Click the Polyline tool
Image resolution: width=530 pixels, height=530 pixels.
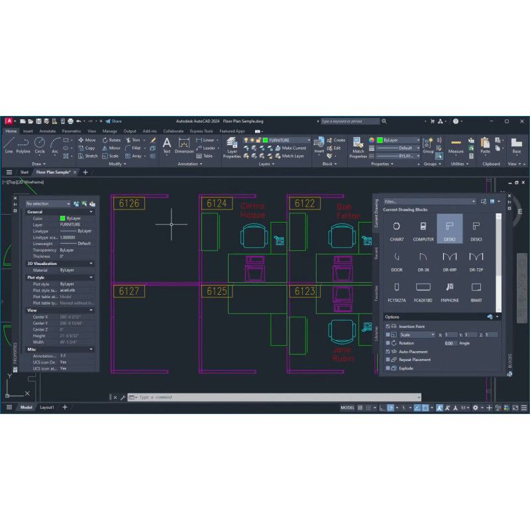[23, 144]
